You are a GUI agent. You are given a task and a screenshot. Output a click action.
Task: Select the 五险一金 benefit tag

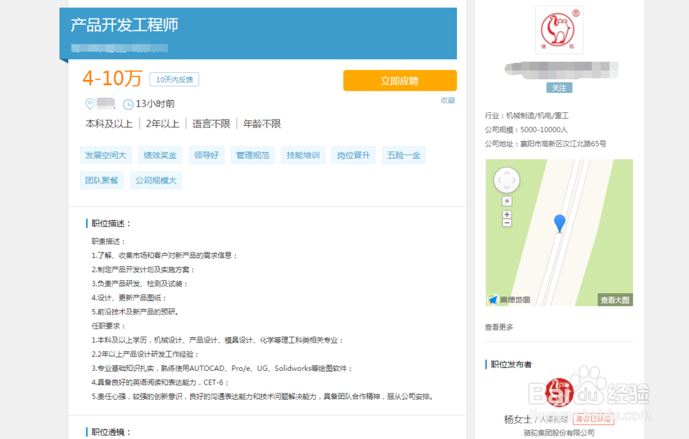coord(404,155)
